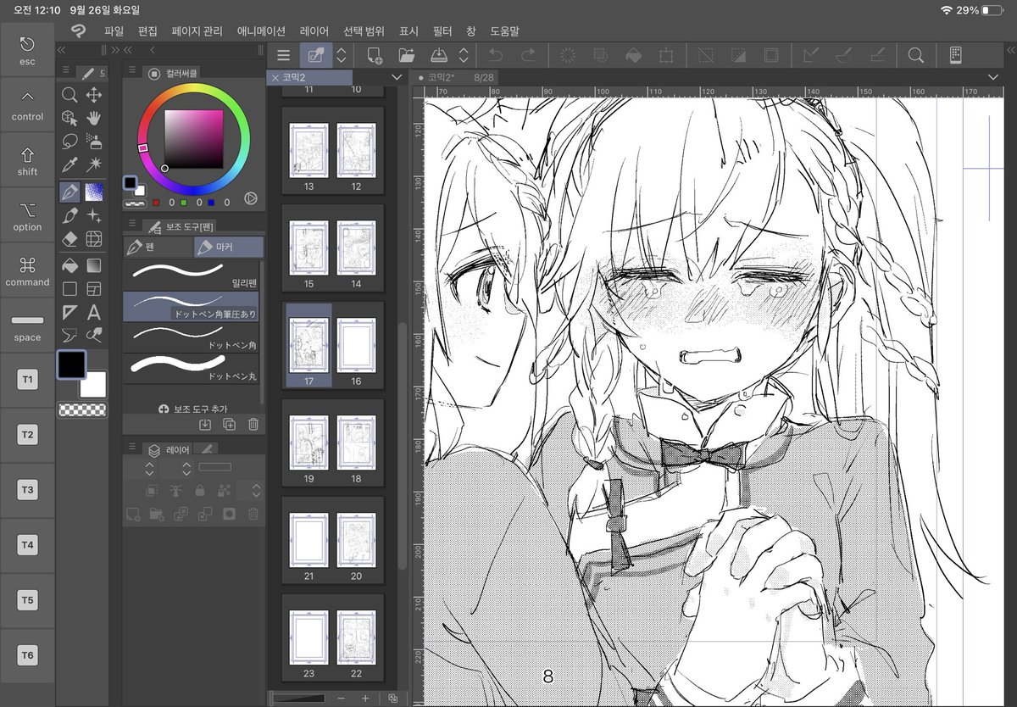The width and height of the screenshot is (1017, 707).
Task: Toggle the space key on edge keyboard
Action: click(x=27, y=326)
